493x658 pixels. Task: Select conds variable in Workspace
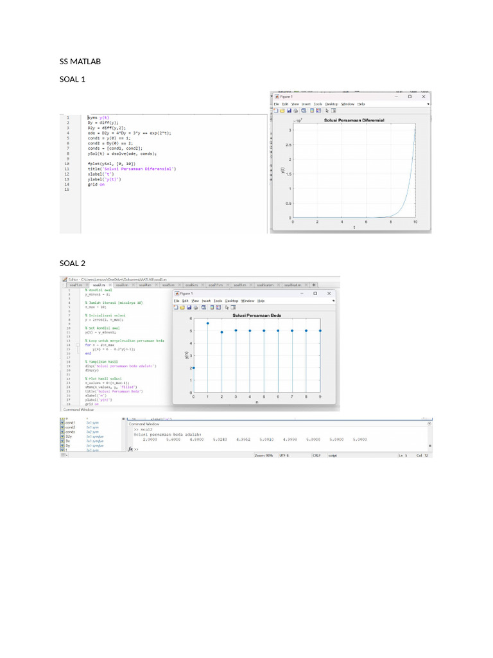pyautogui.click(x=70, y=432)
